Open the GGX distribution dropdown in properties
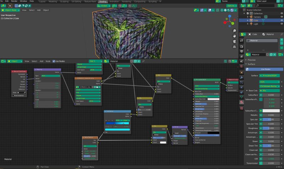The height and width of the screenshot is (169, 284). click(269, 82)
